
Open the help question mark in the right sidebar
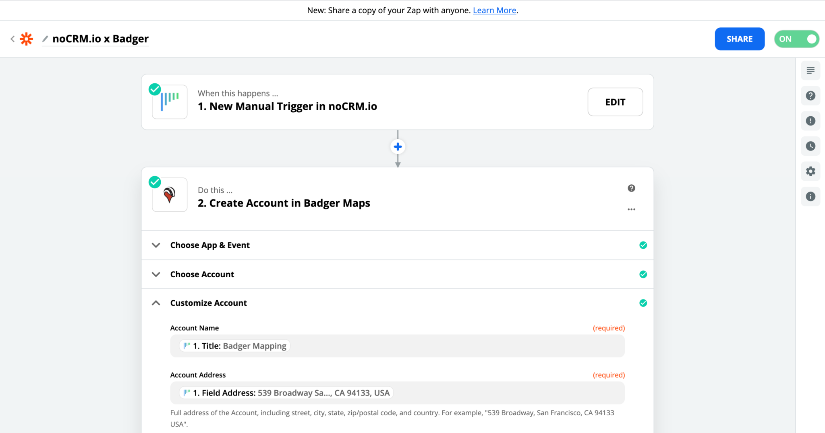pyautogui.click(x=810, y=96)
